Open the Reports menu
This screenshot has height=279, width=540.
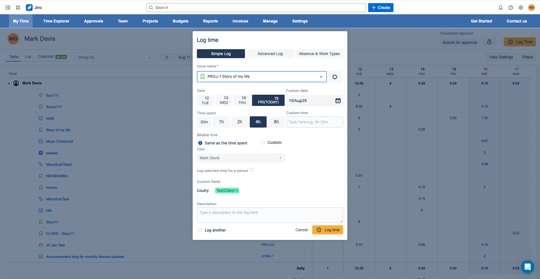[210, 21]
